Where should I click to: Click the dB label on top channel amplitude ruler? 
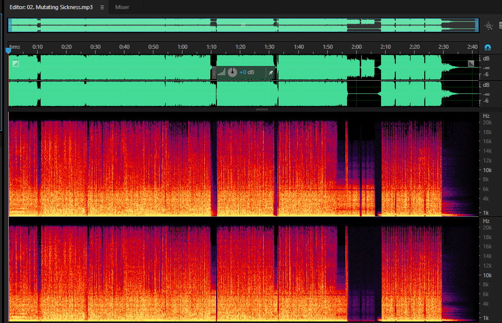pyautogui.click(x=486, y=58)
